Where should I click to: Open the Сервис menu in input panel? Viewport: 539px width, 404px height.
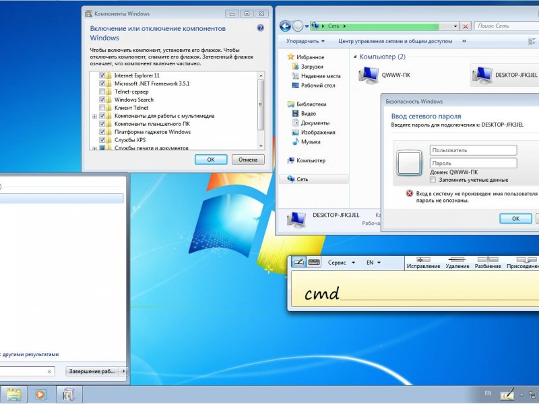click(342, 263)
